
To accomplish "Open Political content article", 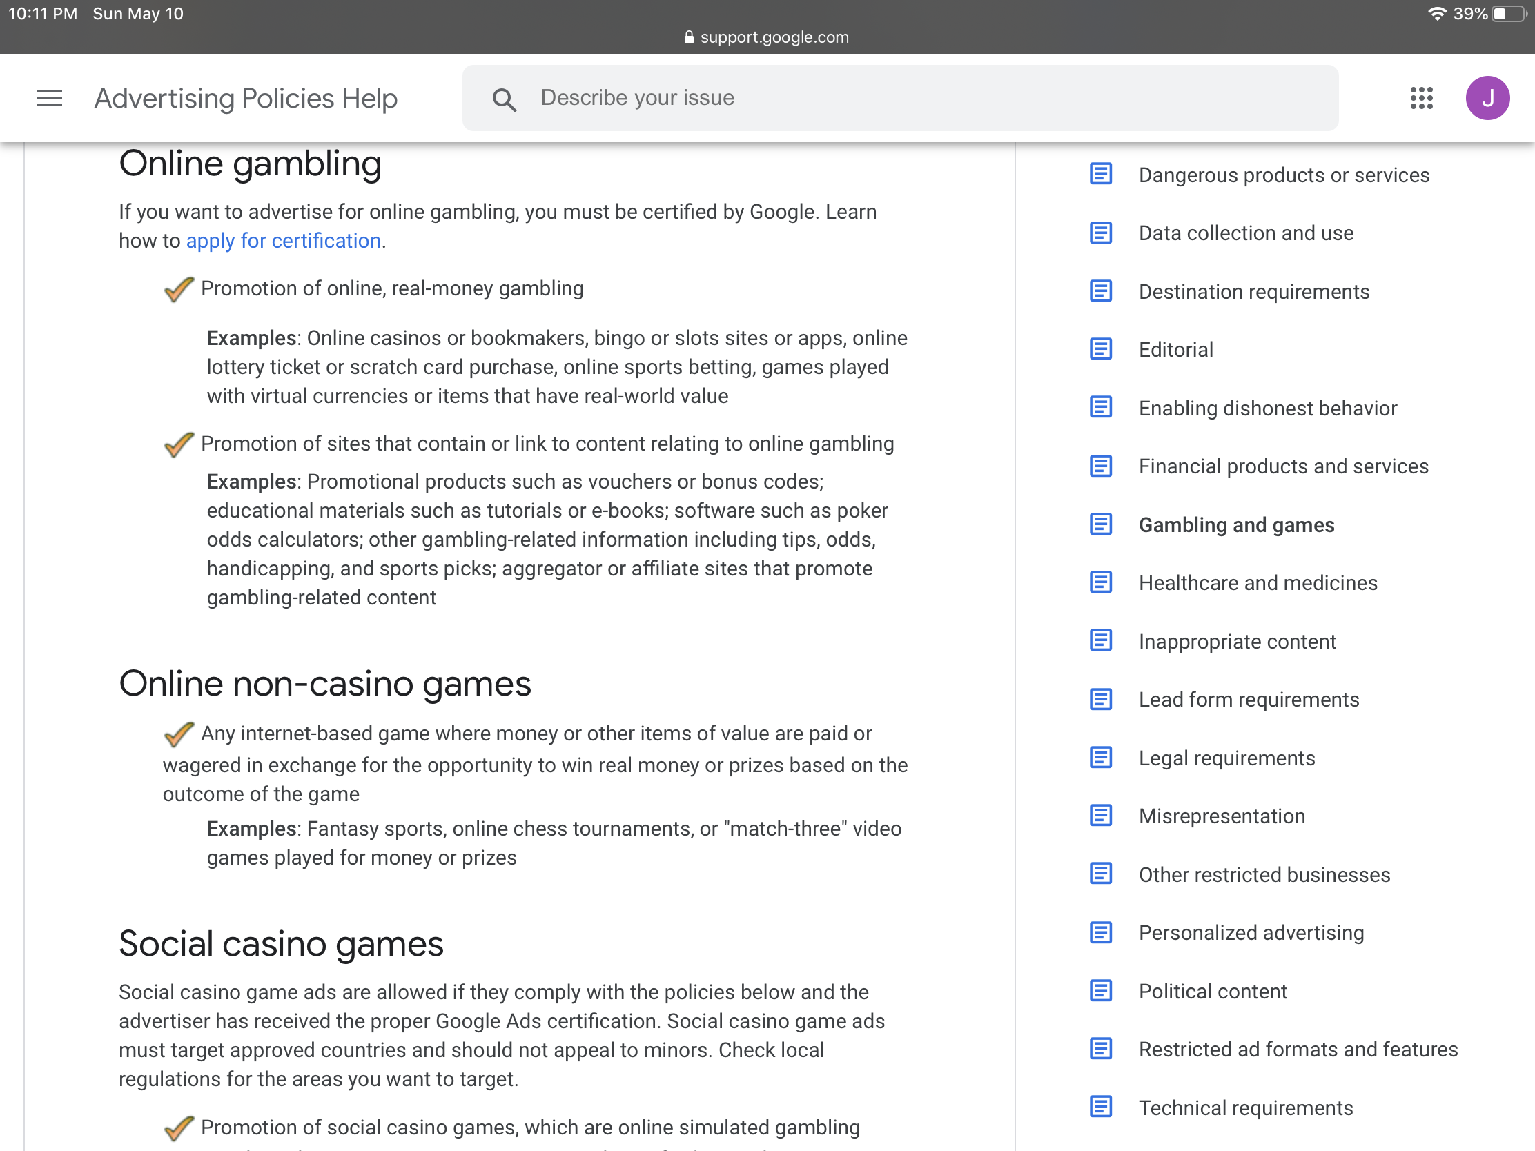I will coord(1212,992).
